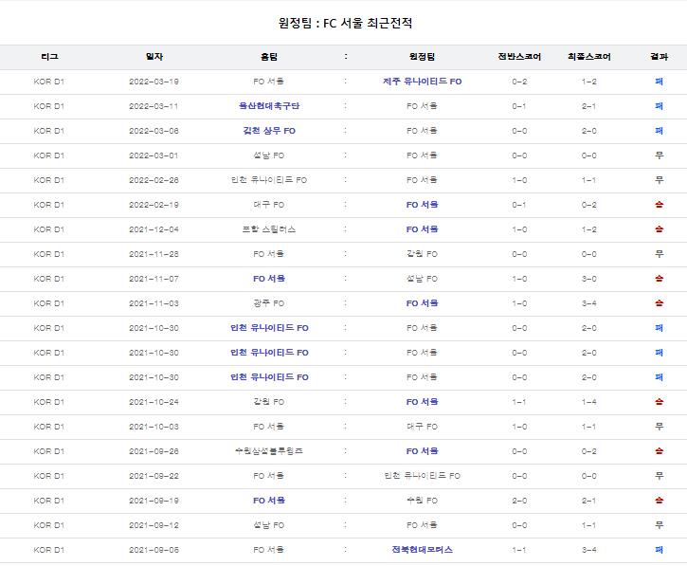Click the 포항 스틸러스 home team cell

tap(269, 229)
